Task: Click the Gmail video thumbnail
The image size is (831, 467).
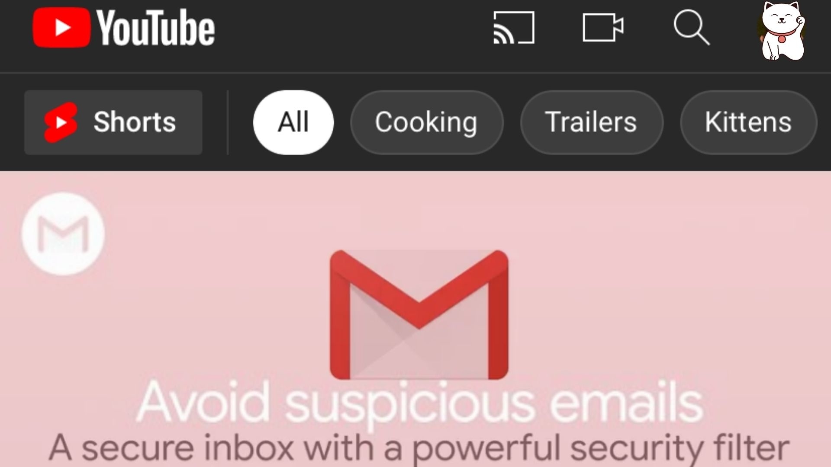Action: 415,318
